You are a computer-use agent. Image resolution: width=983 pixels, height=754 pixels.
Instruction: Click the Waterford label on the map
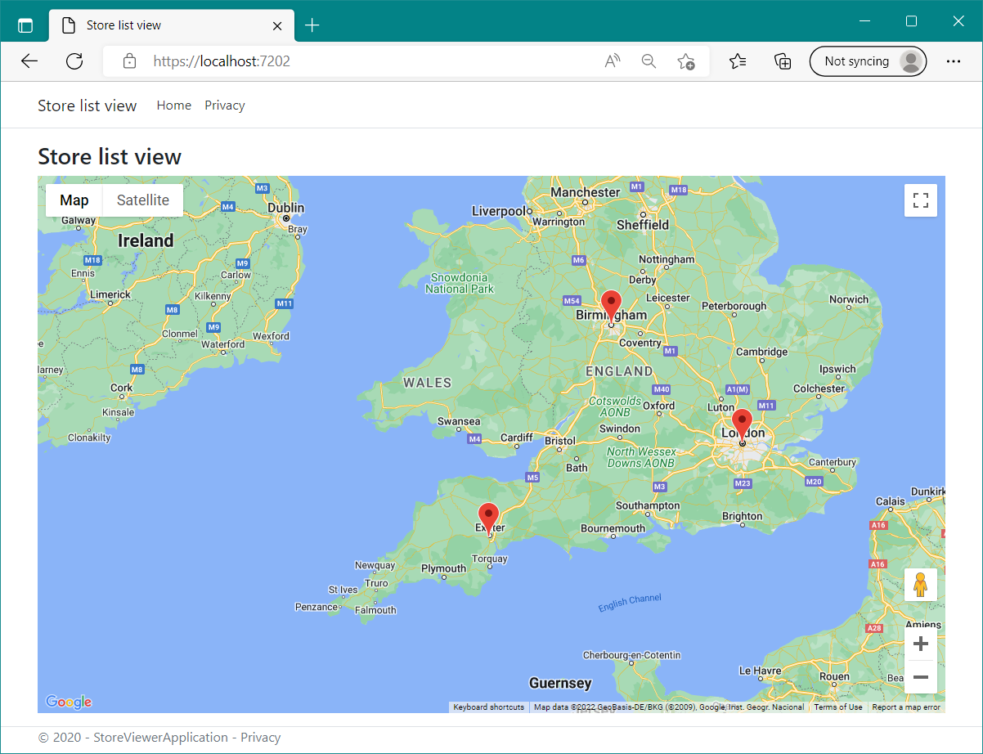(x=223, y=344)
